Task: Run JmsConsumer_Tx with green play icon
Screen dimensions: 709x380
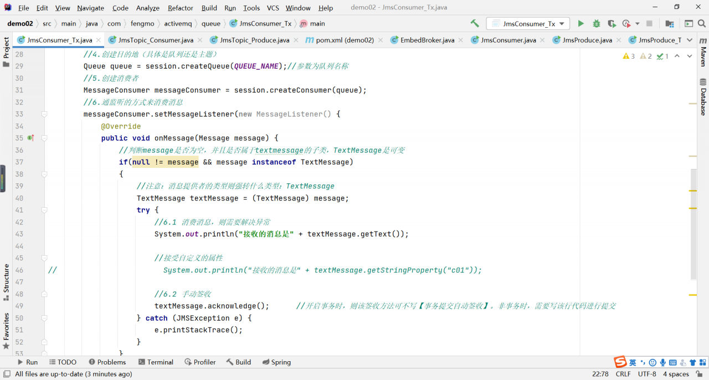Action: (580, 24)
